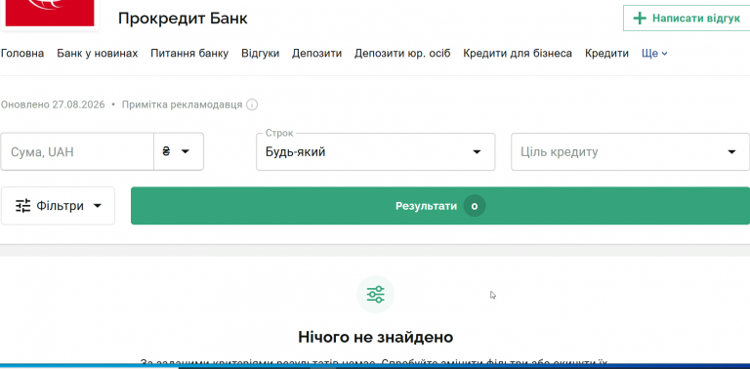Select the 'Депозити юр. осіб' tab
Viewport: 750px width, 369px height.
pos(402,53)
